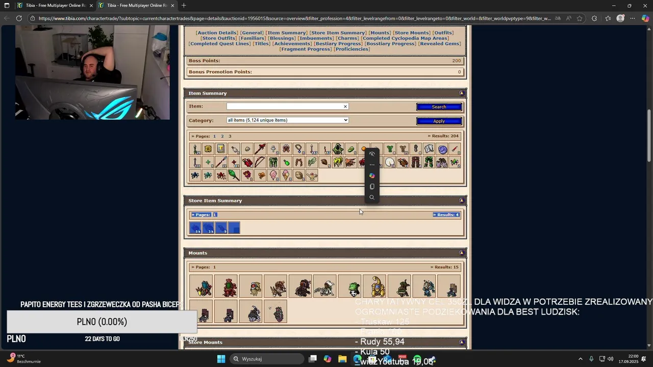
Task: Open the favorites list icon
Action: [x=608, y=18]
